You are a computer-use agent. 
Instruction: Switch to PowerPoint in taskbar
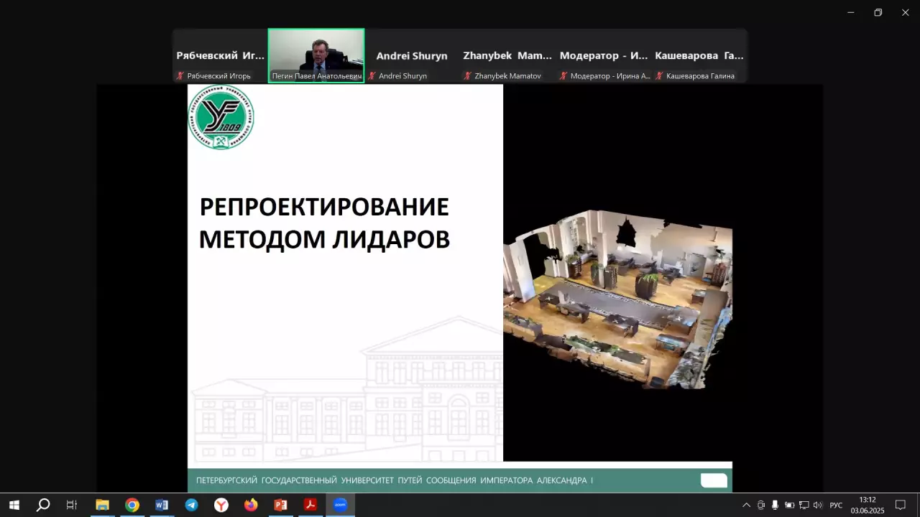280,505
